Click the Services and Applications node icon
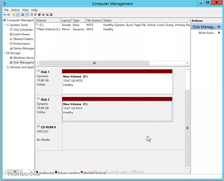This screenshot has width=224, height=181. click(x=8, y=67)
